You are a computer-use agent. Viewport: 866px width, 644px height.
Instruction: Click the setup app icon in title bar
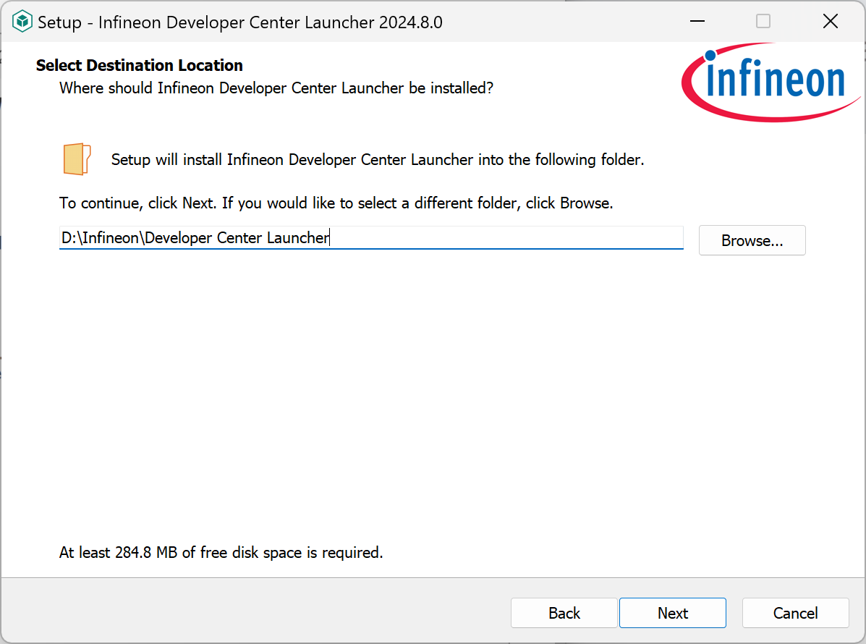pos(22,22)
